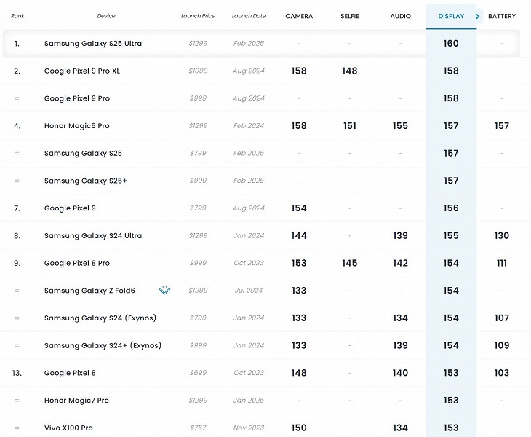The image size is (531, 437).
Task: Open the AUDIO score tab
Action: click(x=400, y=16)
